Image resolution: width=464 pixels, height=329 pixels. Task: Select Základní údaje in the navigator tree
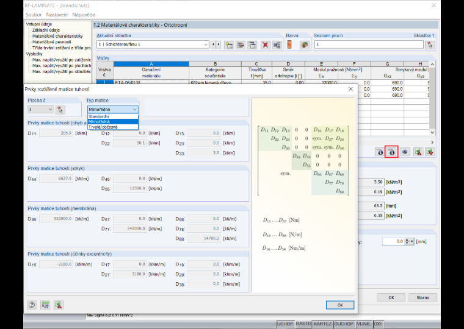[46, 30]
